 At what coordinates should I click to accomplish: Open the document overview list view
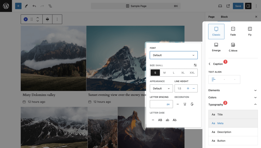[x=50, y=6]
